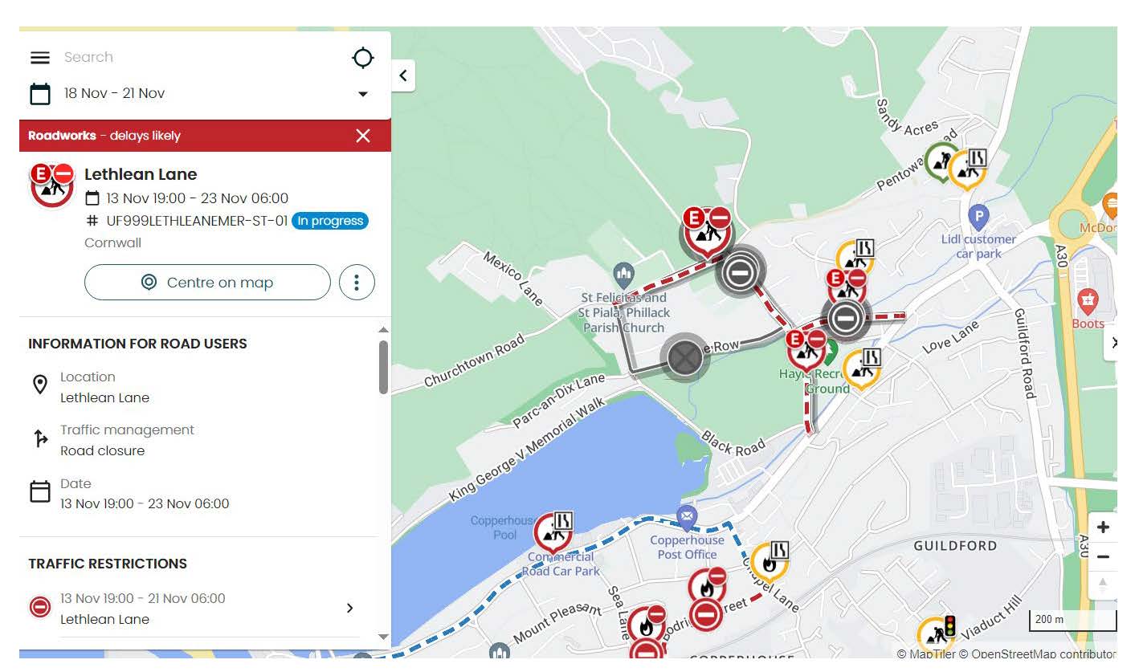Expand the Lethlean Lane traffic restriction entry
The image size is (1139, 672).
pos(349,609)
